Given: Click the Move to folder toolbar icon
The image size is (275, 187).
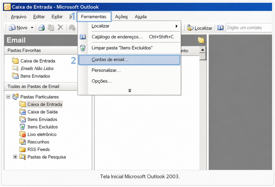Looking at the screenshot, I should (51, 28).
